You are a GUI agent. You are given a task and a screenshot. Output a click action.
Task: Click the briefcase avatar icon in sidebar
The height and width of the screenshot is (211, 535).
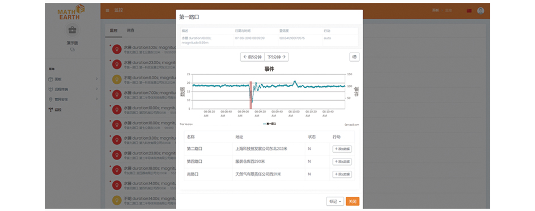[x=73, y=31]
